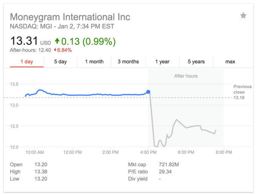The image size is (257, 194).
Task: Click the star icon to follow the stock
Action: pos(243,16)
